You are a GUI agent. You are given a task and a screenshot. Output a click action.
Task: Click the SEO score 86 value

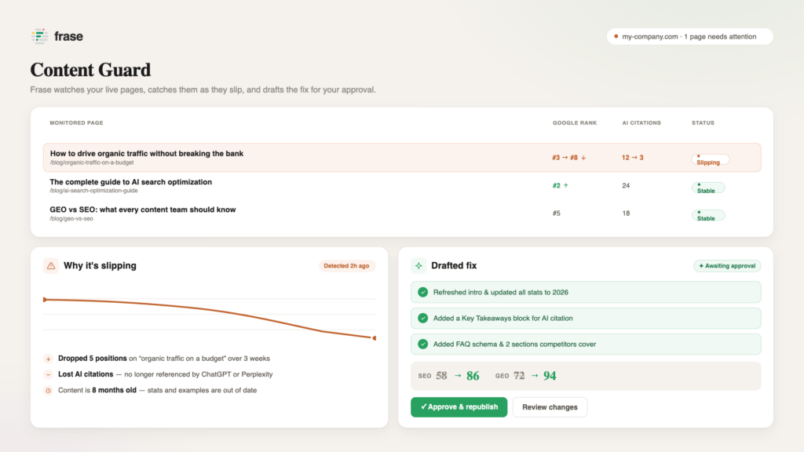tap(473, 376)
